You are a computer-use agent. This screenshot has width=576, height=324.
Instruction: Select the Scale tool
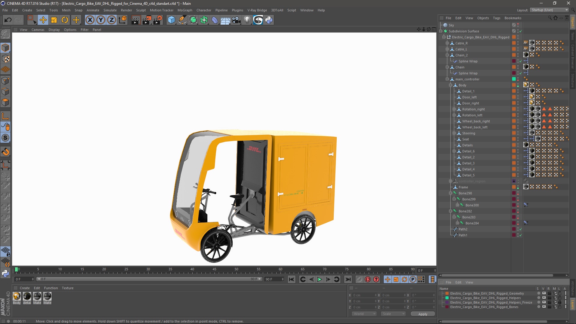coord(54,20)
